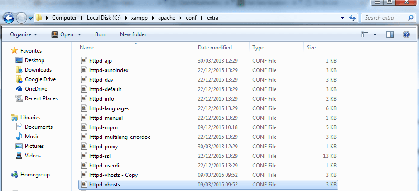Open the change view dropdown arrow
Viewport: 419px width, 191px height.
pyautogui.click(x=375, y=34)
